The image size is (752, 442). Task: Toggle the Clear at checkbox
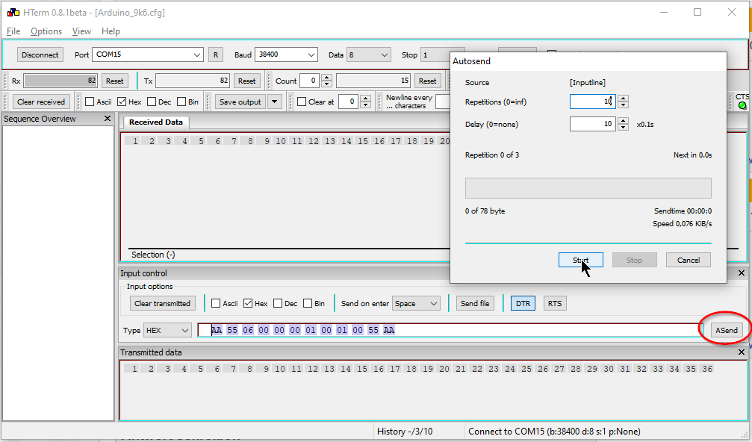tap(302, 102)
